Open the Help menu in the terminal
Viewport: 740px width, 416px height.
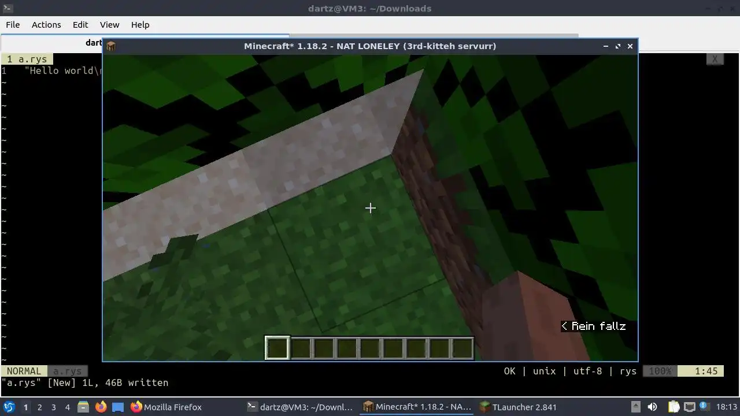click(140, 25)
